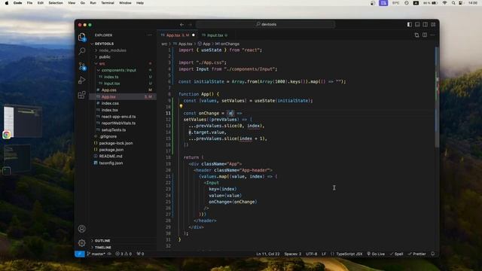Image resolution: width=482 pixels, height=271 pixels.
Task: Click the Chrome icon in the desktop stage strip
Action: pos(7,135)
